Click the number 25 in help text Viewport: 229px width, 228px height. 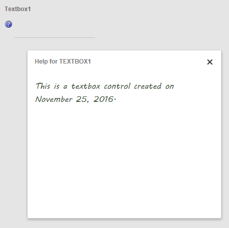click(x=81, y=99)
